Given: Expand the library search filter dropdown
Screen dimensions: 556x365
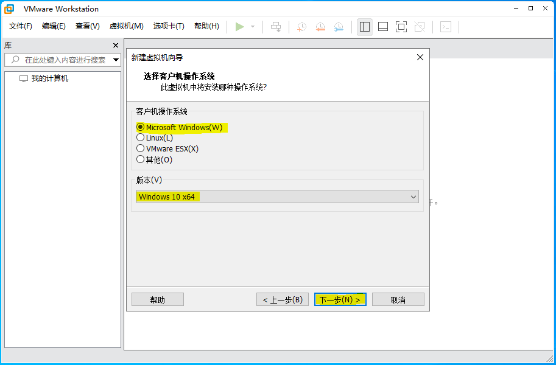Looking at the screenshot, I should tap(116, 60).
